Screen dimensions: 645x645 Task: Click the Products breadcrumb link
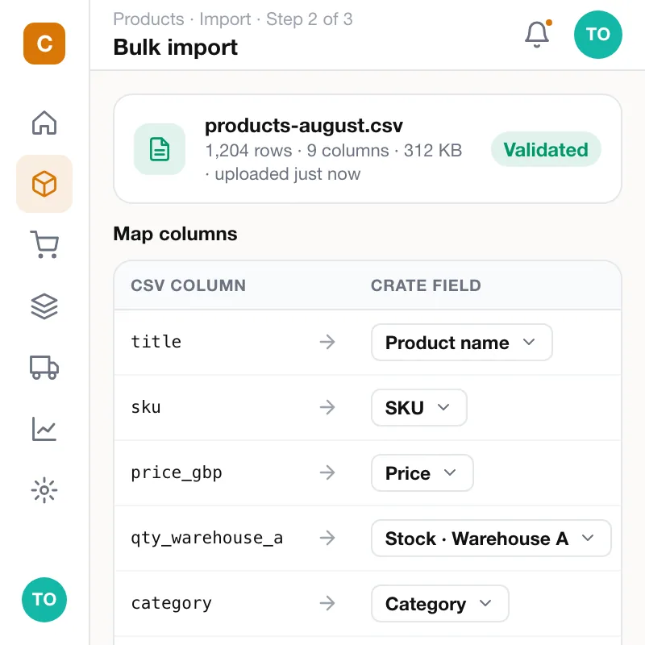(149, 19)
